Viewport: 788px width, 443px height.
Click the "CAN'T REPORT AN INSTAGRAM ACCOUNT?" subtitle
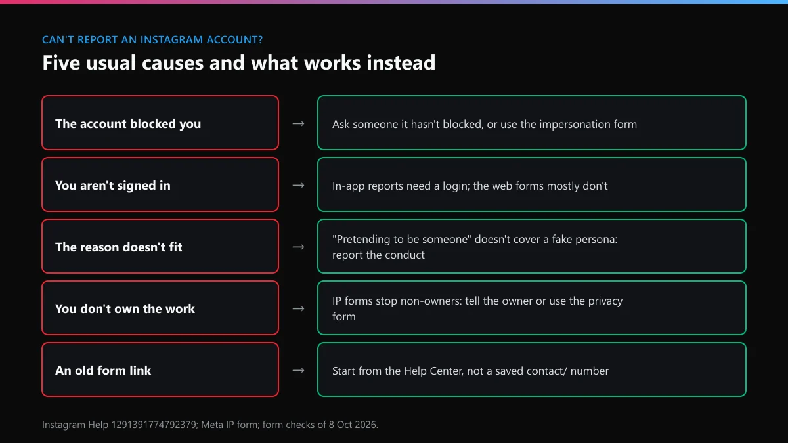[152, 40]
